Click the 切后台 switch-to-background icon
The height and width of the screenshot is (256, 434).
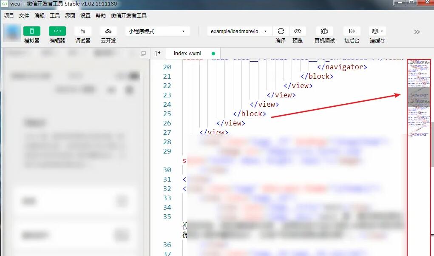(x=352, y=31)
